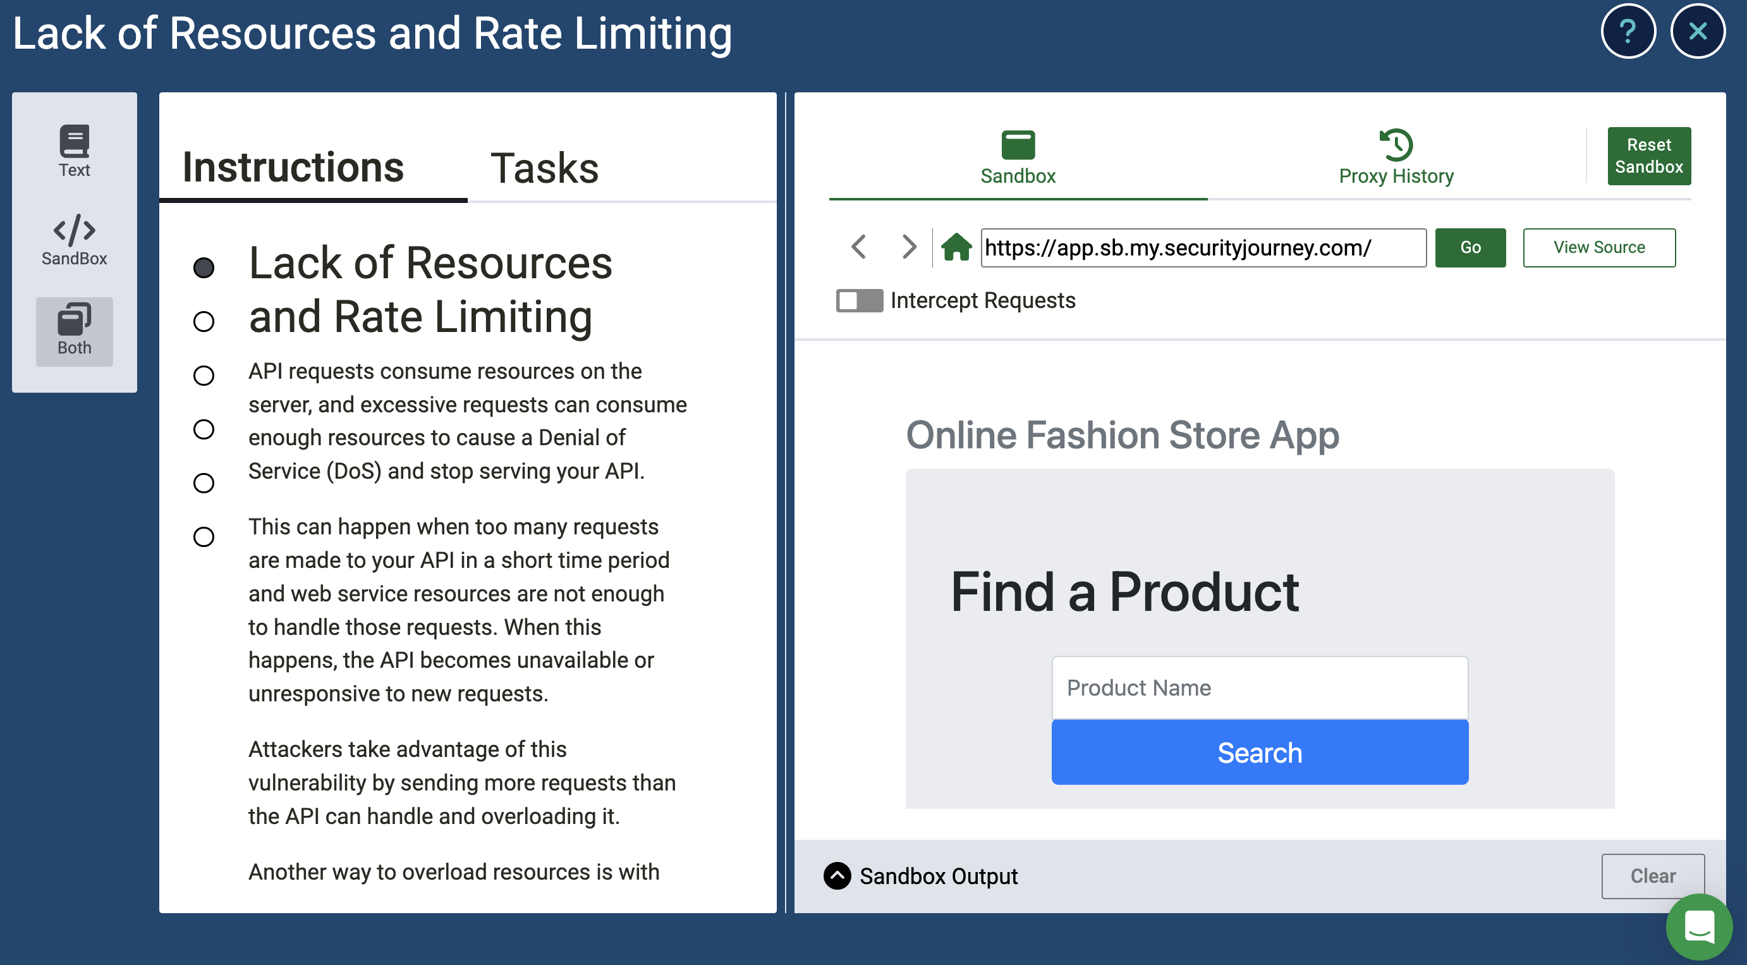The height and width of the screenshot is (965, 1747).
Task: Choose the Both layout icon
Action: 74,330
